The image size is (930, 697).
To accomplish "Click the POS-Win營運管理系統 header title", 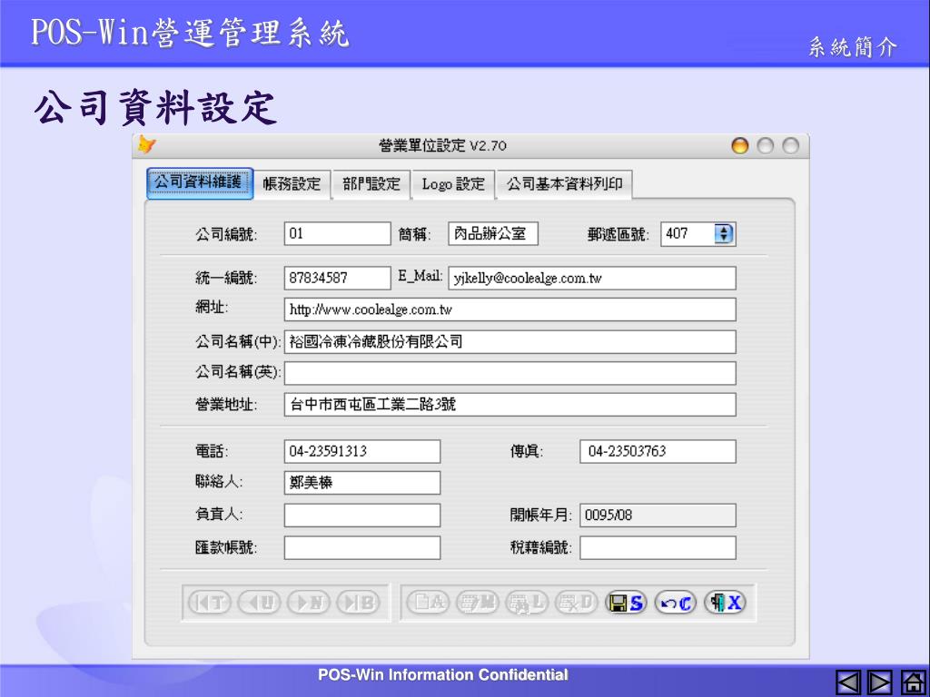I will pyautogui.click(x=190, y=32).
